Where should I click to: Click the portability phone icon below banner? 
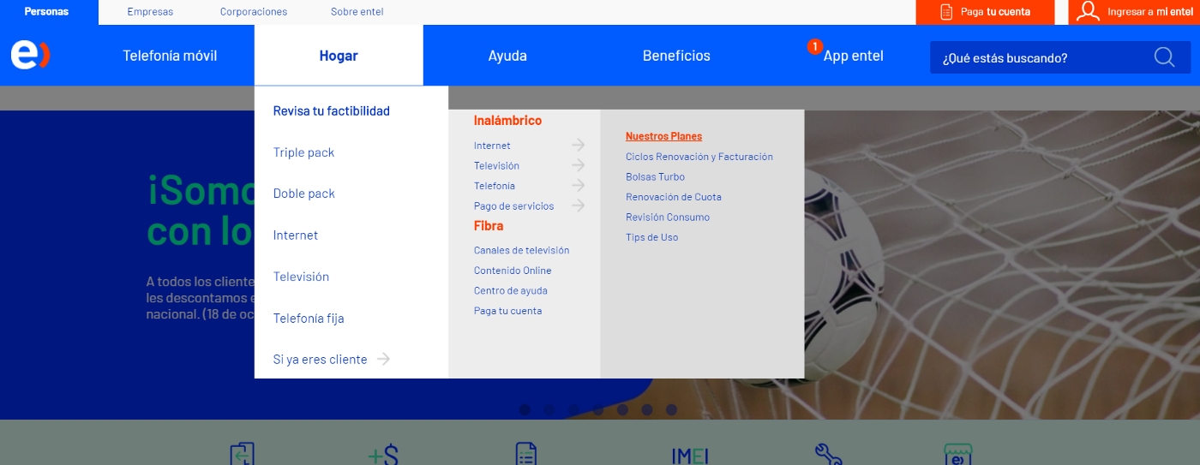(243, 454)
